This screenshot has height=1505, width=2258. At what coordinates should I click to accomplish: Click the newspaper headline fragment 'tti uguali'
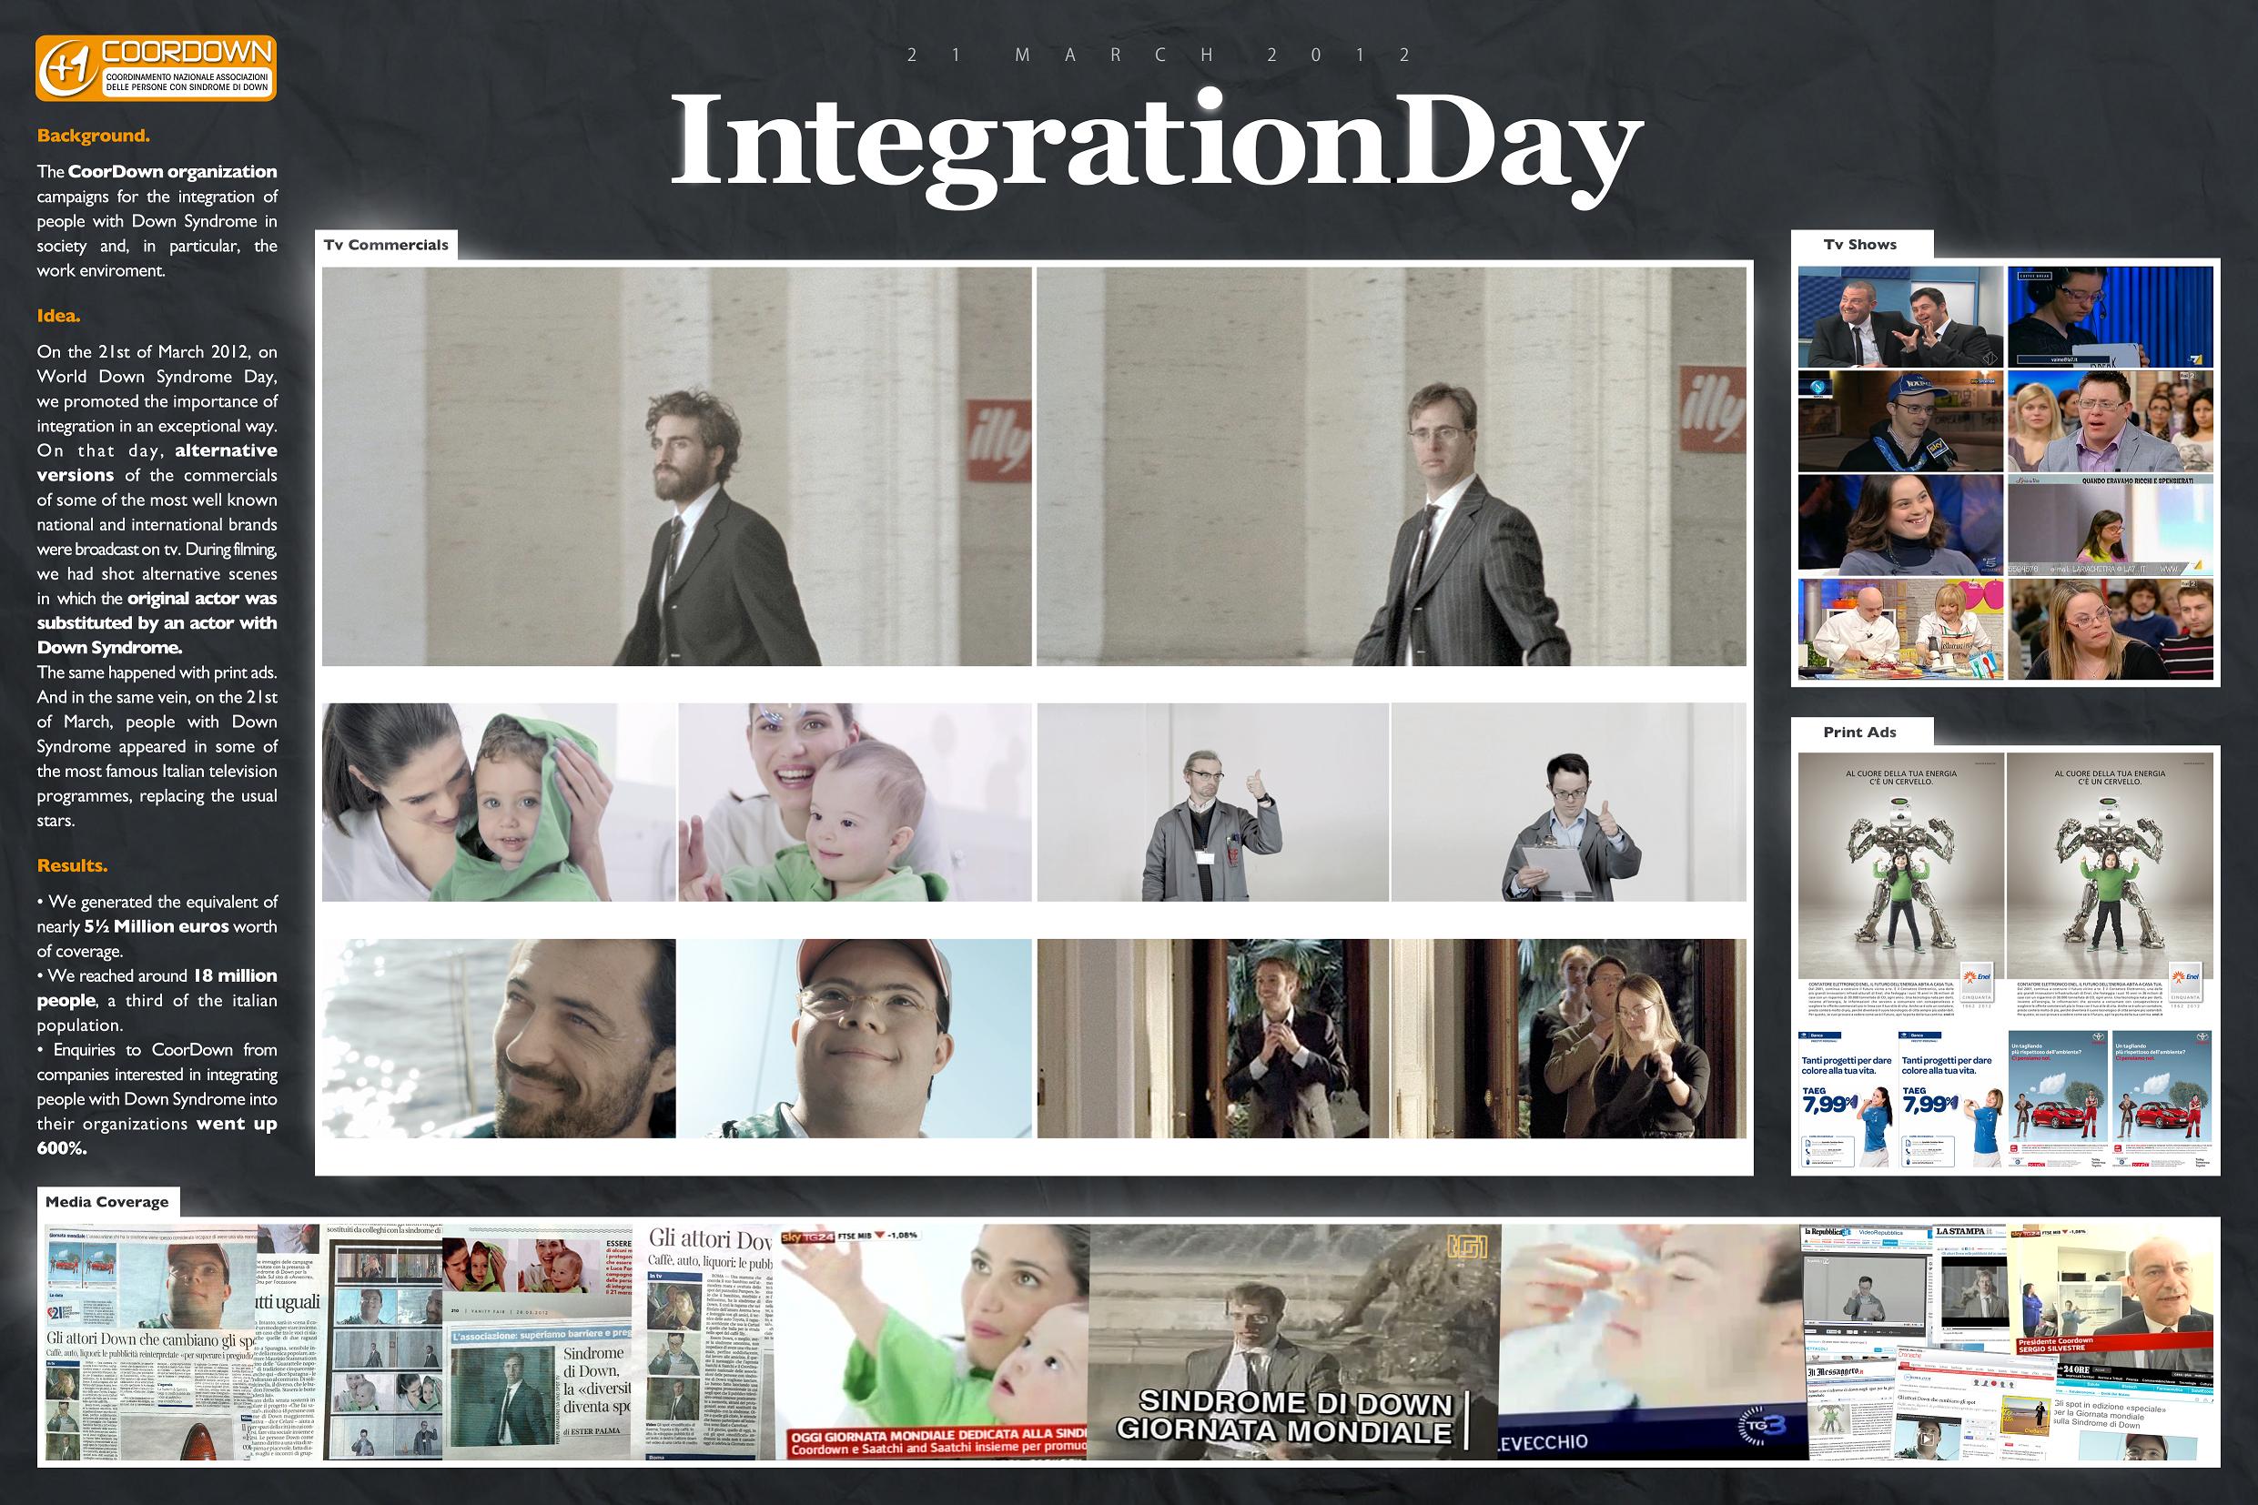click(x=286, y=1302)
